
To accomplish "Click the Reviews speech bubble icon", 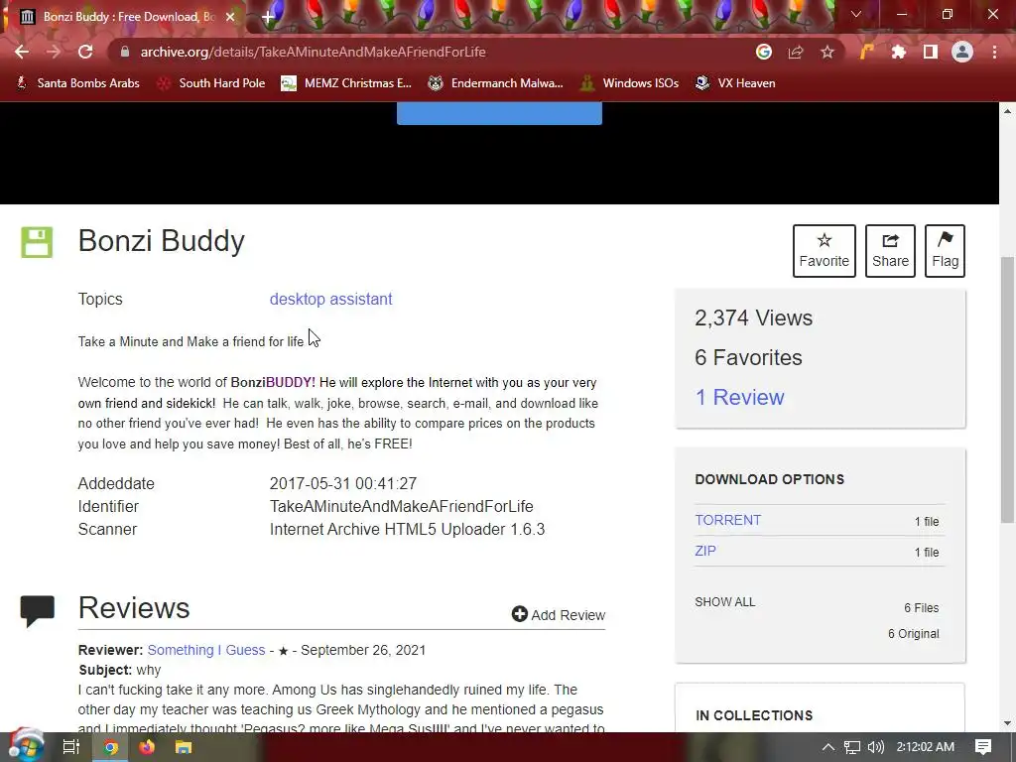I will (37, 611).
